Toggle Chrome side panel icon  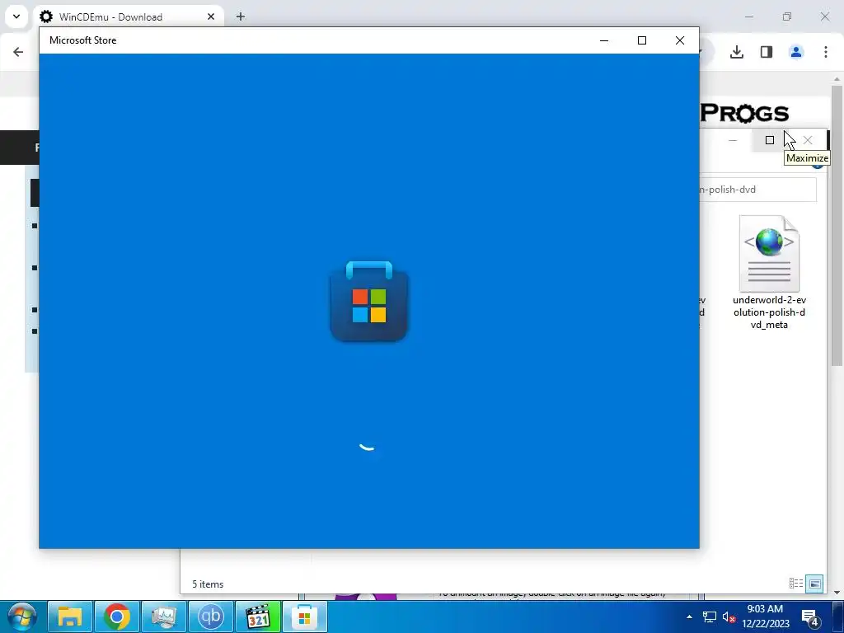(x=766, y=52)
